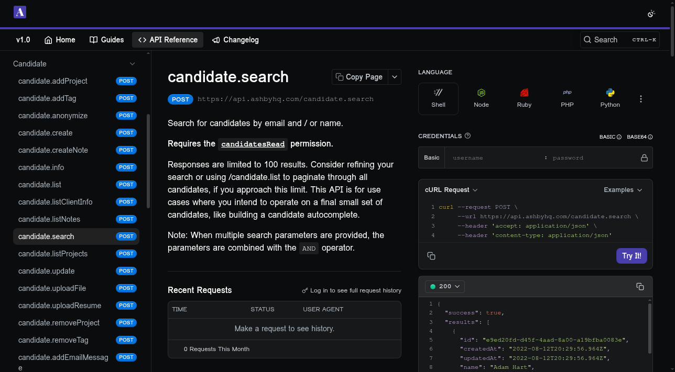The width and height of the screenshot is (675, 372).
Task: Click the username input field
Action: coord(494,157)
